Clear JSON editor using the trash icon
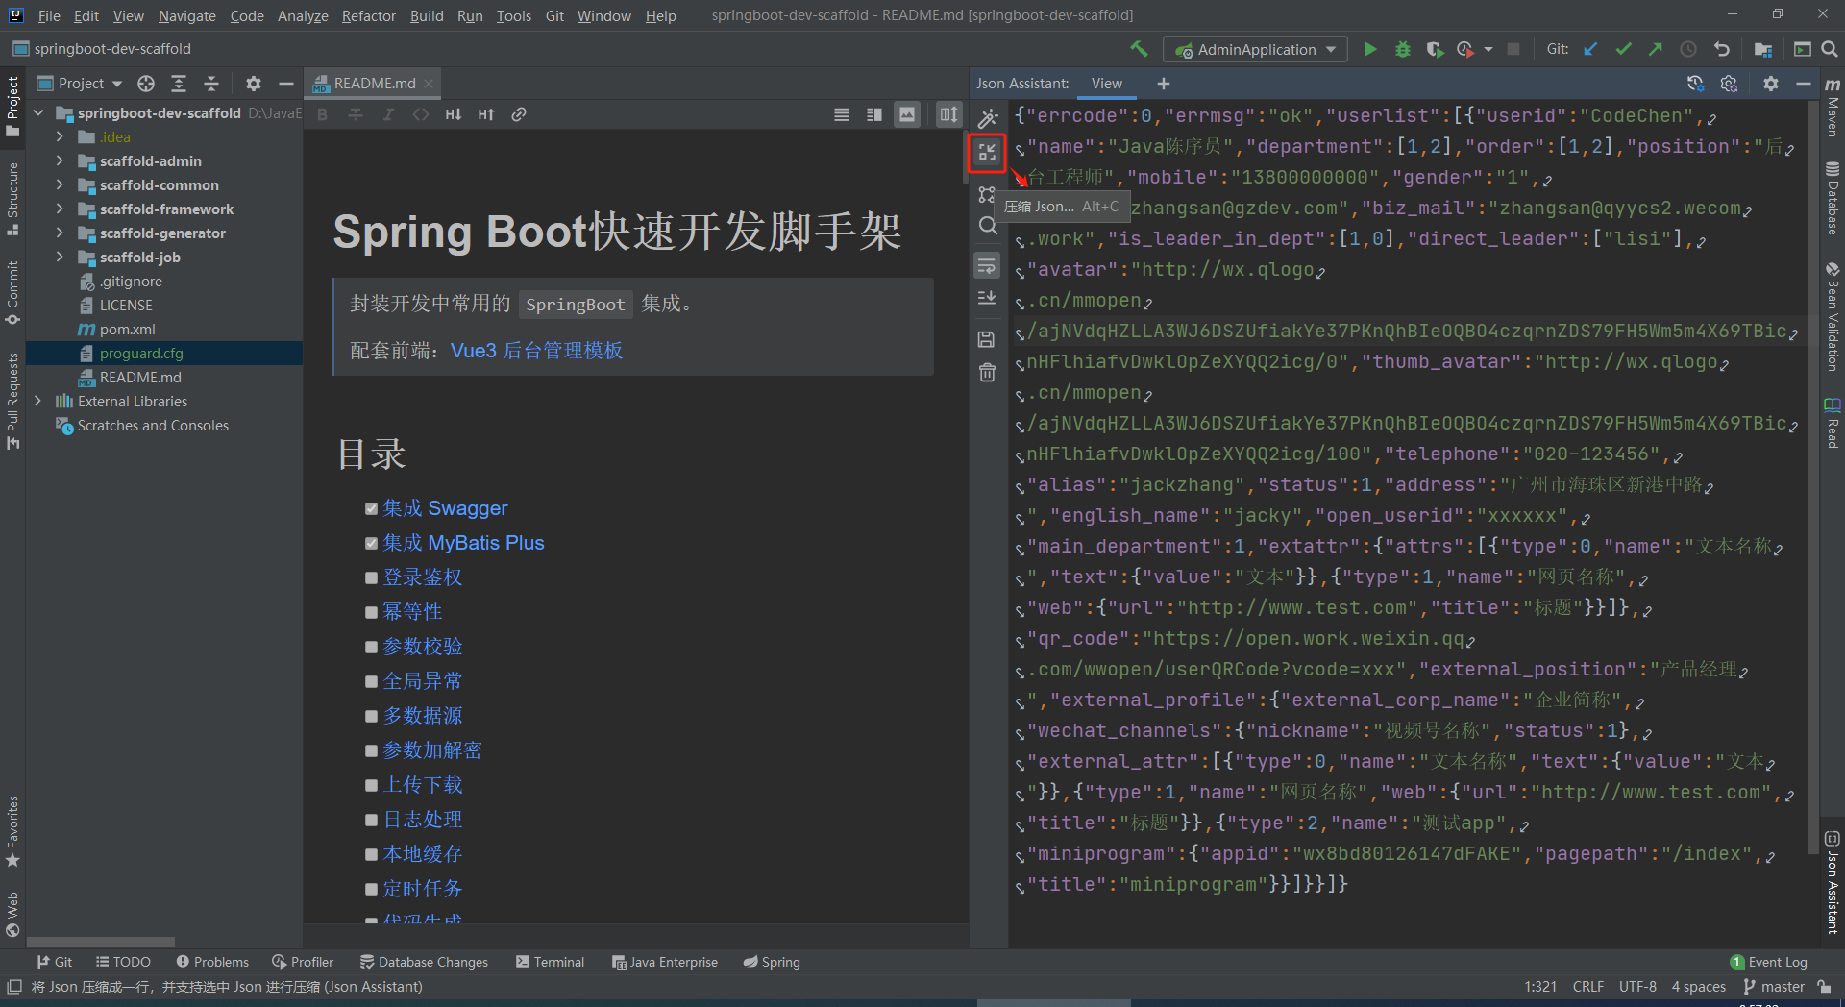Viewport: 1845px width, 1007px height. tap(987, 373)
